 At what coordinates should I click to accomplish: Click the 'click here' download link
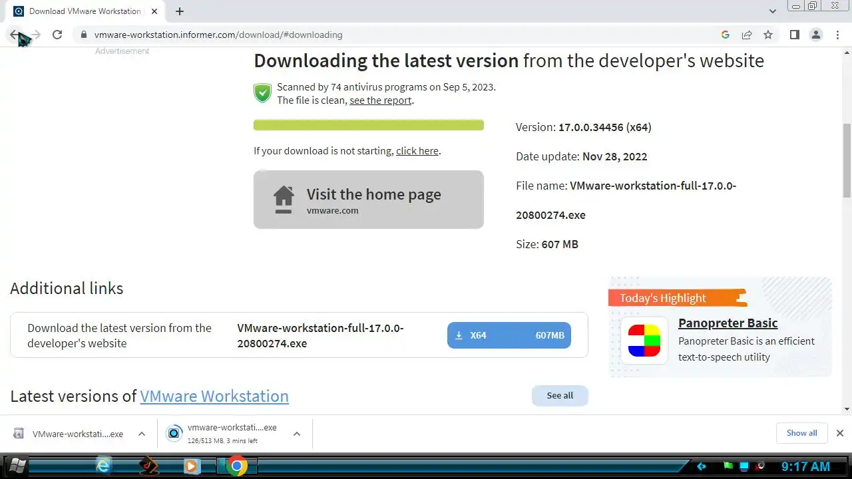417,151
